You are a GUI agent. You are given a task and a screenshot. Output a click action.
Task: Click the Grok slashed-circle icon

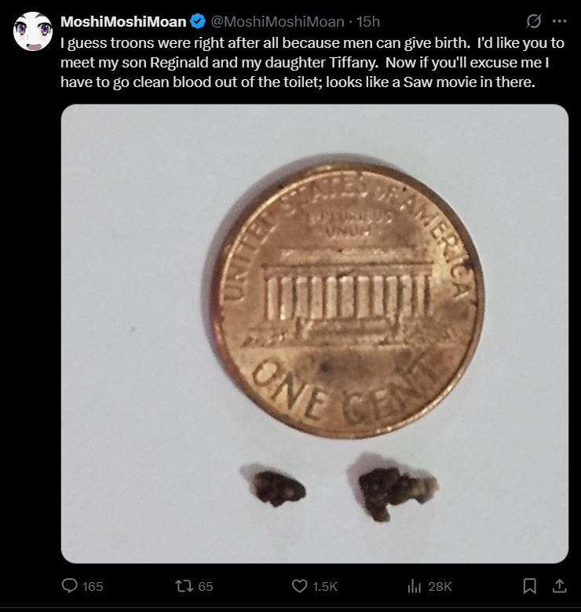pos(533,21)
